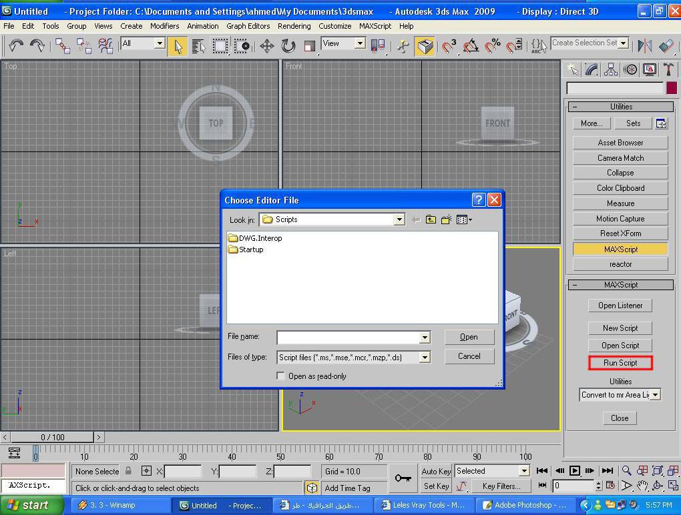Image resolution: width=681 pixels, height=515 pixels.
Task: Click the time slider showing 0 / 100
Action: point(52,437)
